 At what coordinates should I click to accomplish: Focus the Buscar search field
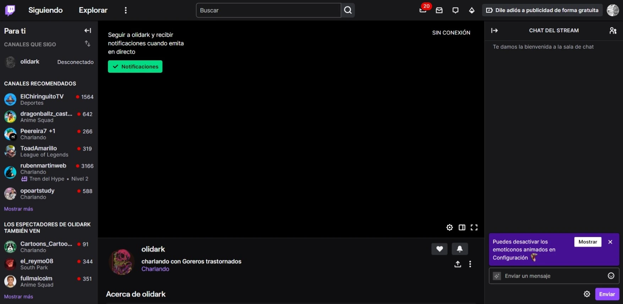coord(268,10)
